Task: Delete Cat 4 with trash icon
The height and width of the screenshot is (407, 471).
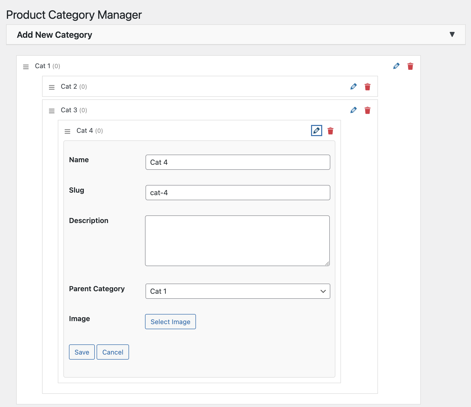Action: coord(330,131)
